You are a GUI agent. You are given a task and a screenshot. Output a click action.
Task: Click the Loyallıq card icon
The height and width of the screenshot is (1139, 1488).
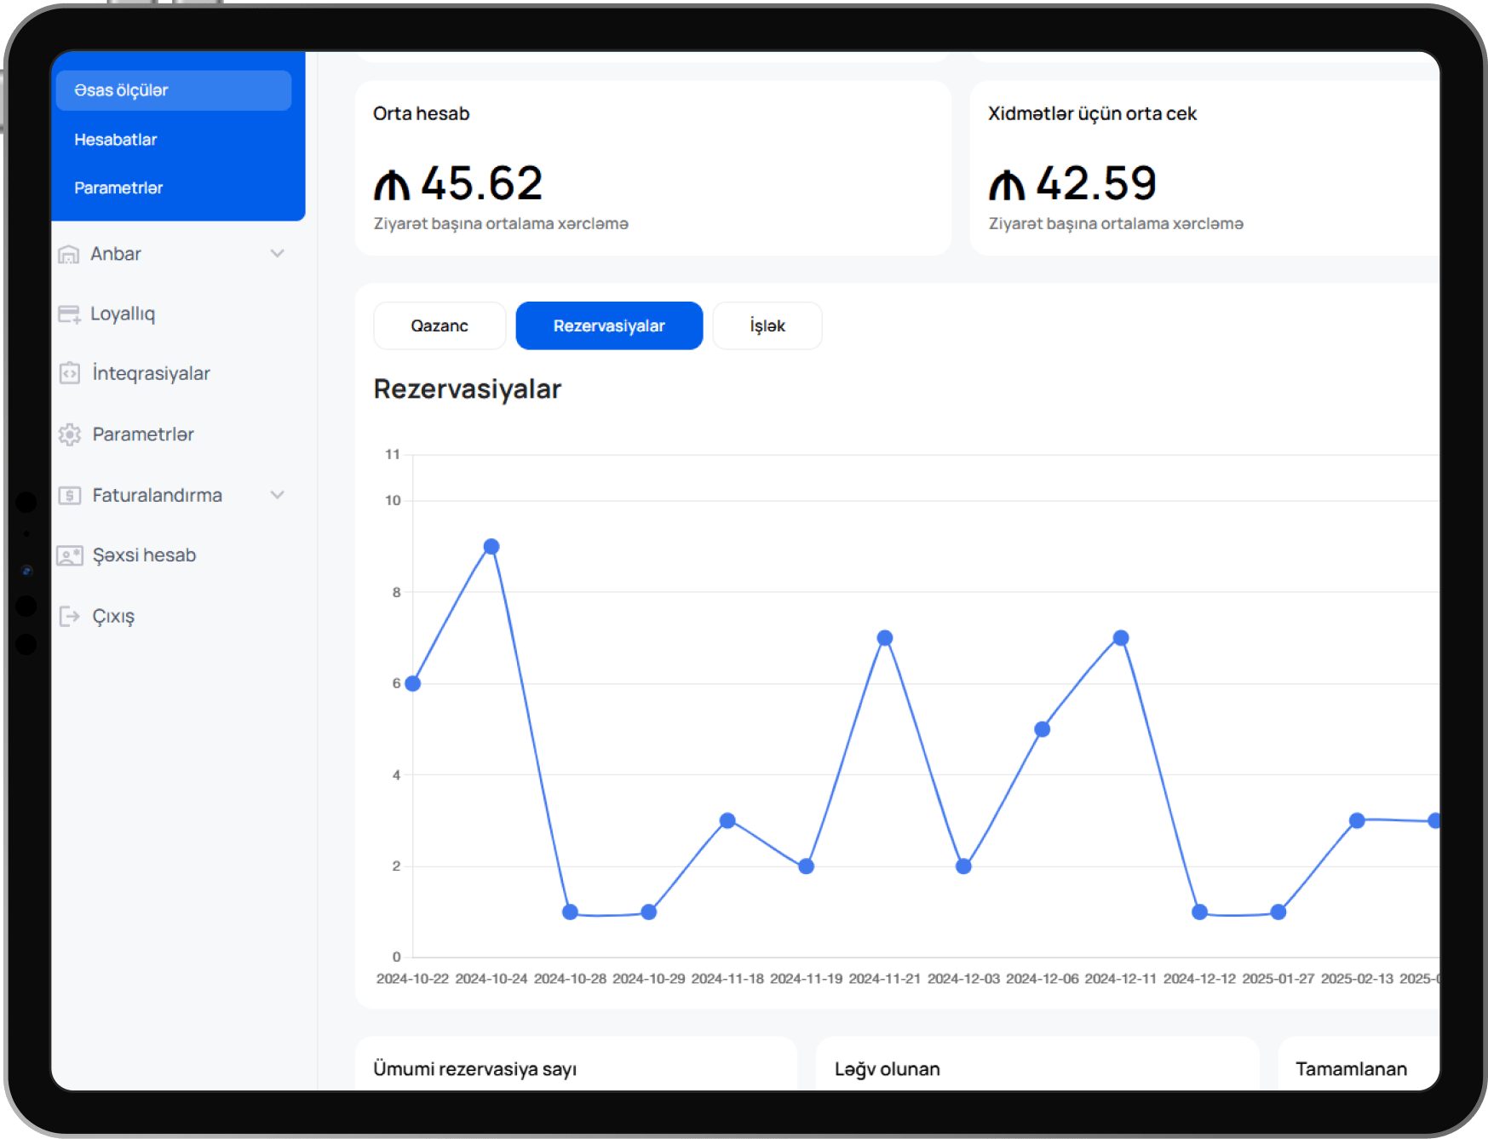(x=69, y=314)
